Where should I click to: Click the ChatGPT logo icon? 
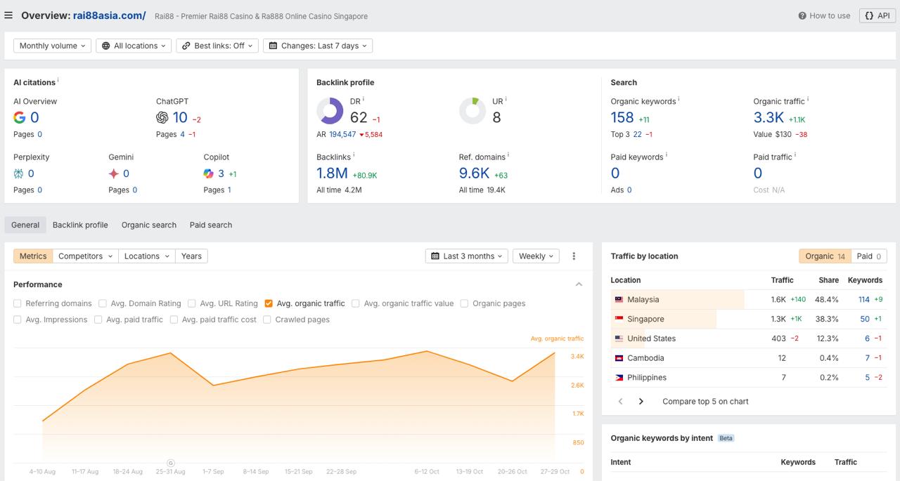pyautogui.click(x=162, y=118)
